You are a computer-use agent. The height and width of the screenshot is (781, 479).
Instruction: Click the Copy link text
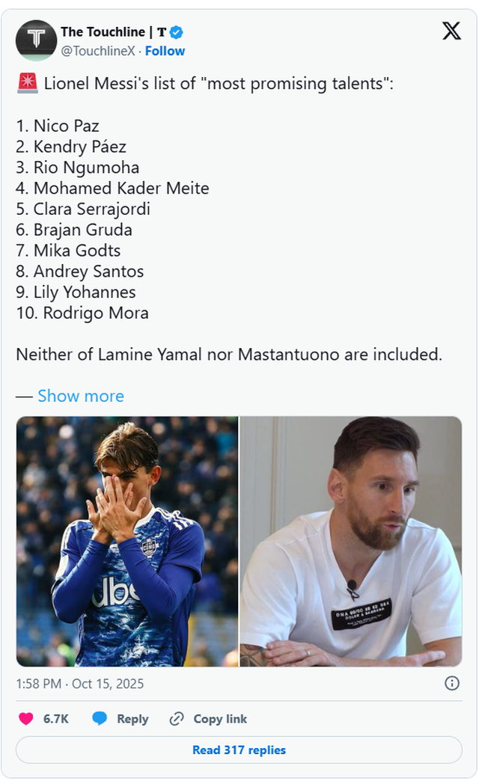click(220, 719)
